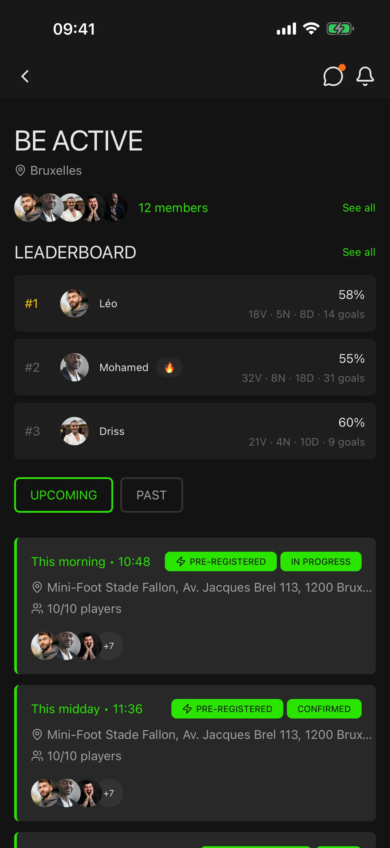
Task: Tap the CONFIRMED status badge
Action: click(x=324, y=708)
